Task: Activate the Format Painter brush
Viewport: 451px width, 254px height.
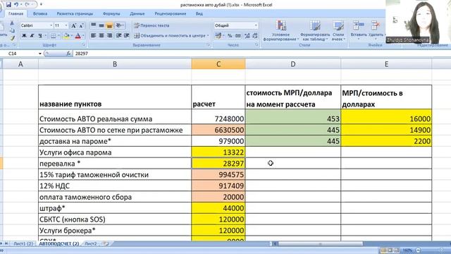Action: point(12,37)
